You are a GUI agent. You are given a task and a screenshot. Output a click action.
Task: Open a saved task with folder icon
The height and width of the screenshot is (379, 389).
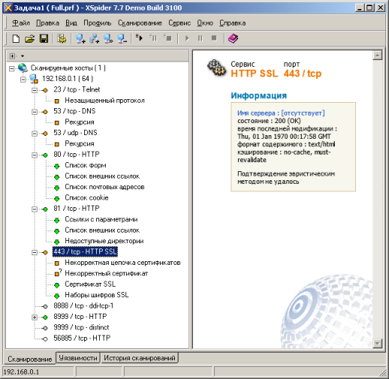click(30, 38)
